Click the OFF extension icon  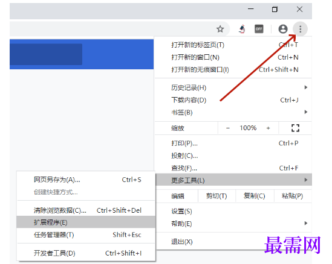[259, 29]
